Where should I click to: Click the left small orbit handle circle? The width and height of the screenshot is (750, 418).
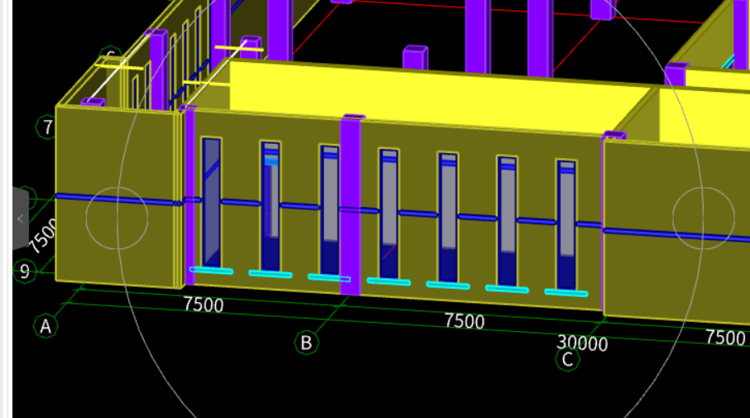pos(118,218)
